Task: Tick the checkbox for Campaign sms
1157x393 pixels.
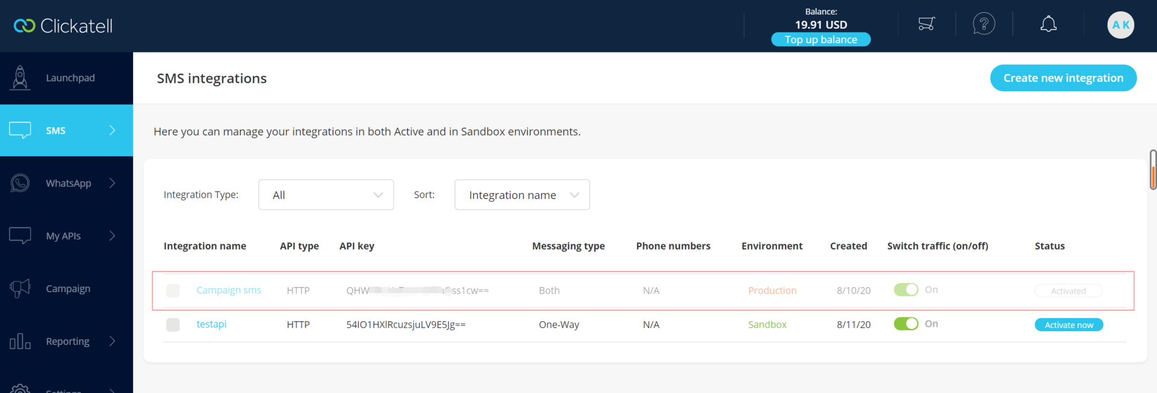Action: coord(173,291)
